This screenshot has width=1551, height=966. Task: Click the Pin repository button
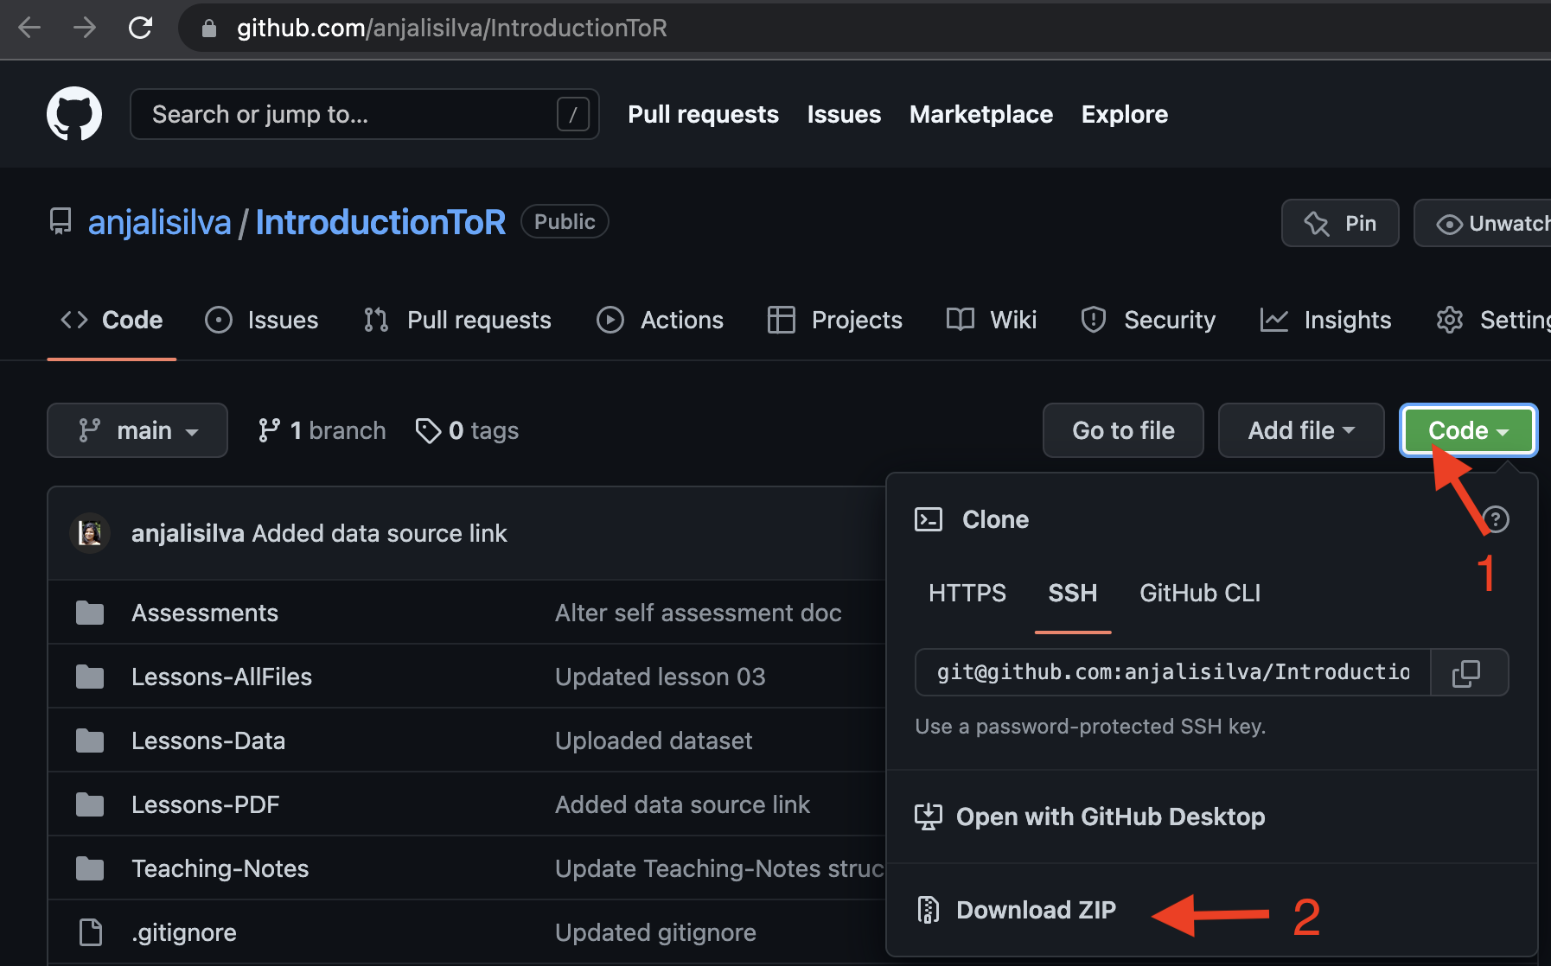[1340, 223]
